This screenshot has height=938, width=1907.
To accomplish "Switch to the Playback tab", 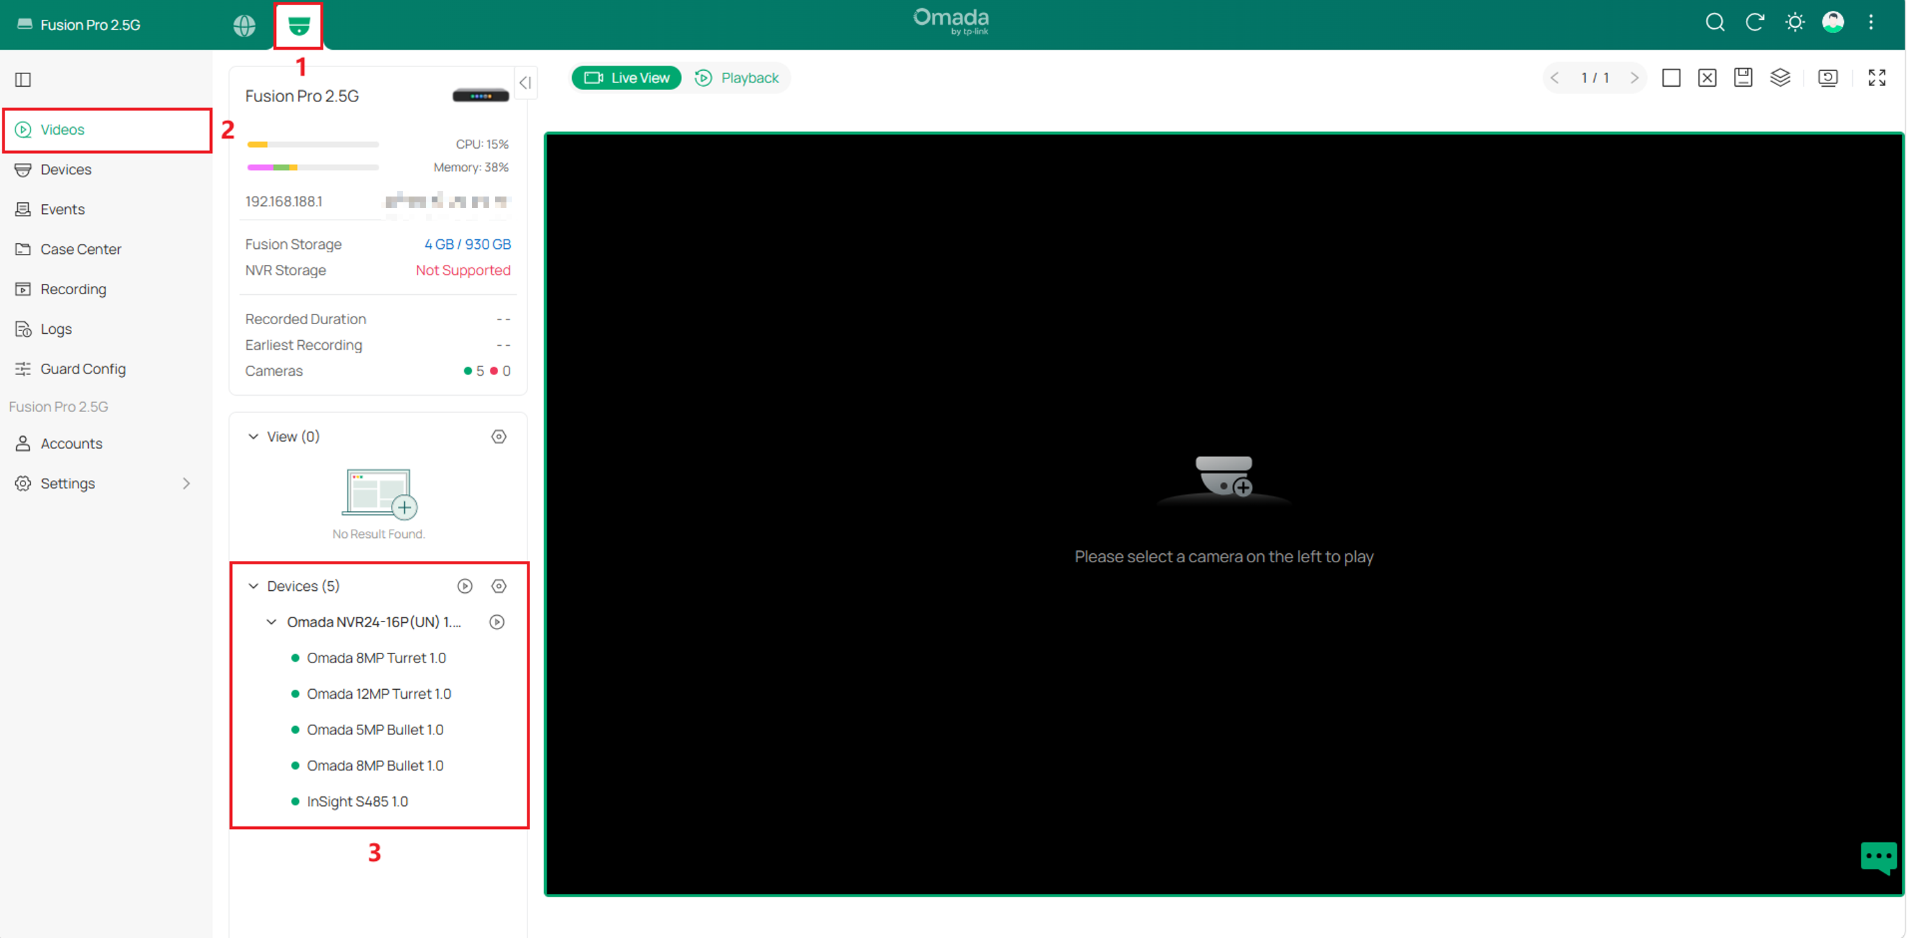I will tap(736, 78).
